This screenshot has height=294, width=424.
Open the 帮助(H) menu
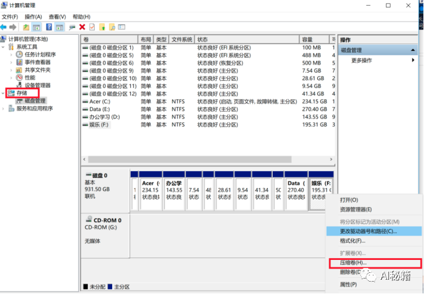(x=81, y=17)
